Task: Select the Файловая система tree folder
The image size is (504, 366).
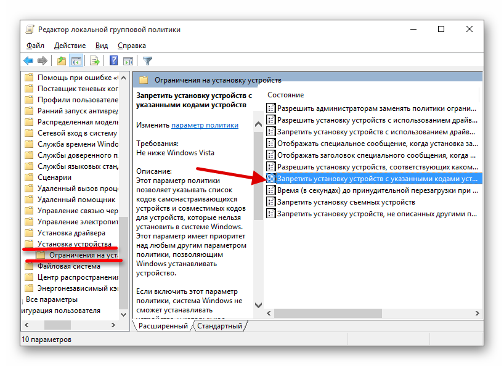Action: click(68, 266)
